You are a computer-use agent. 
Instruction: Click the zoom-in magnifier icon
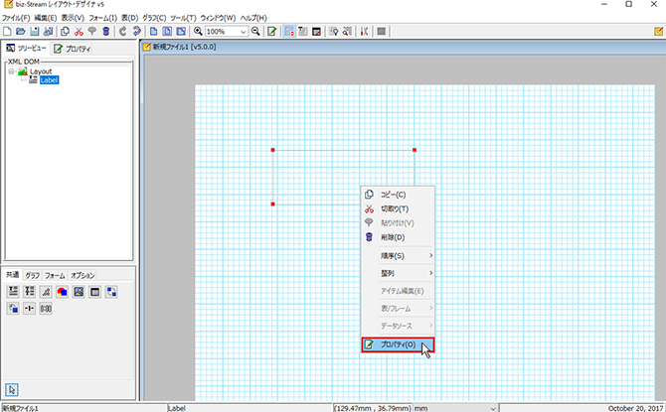198,32
